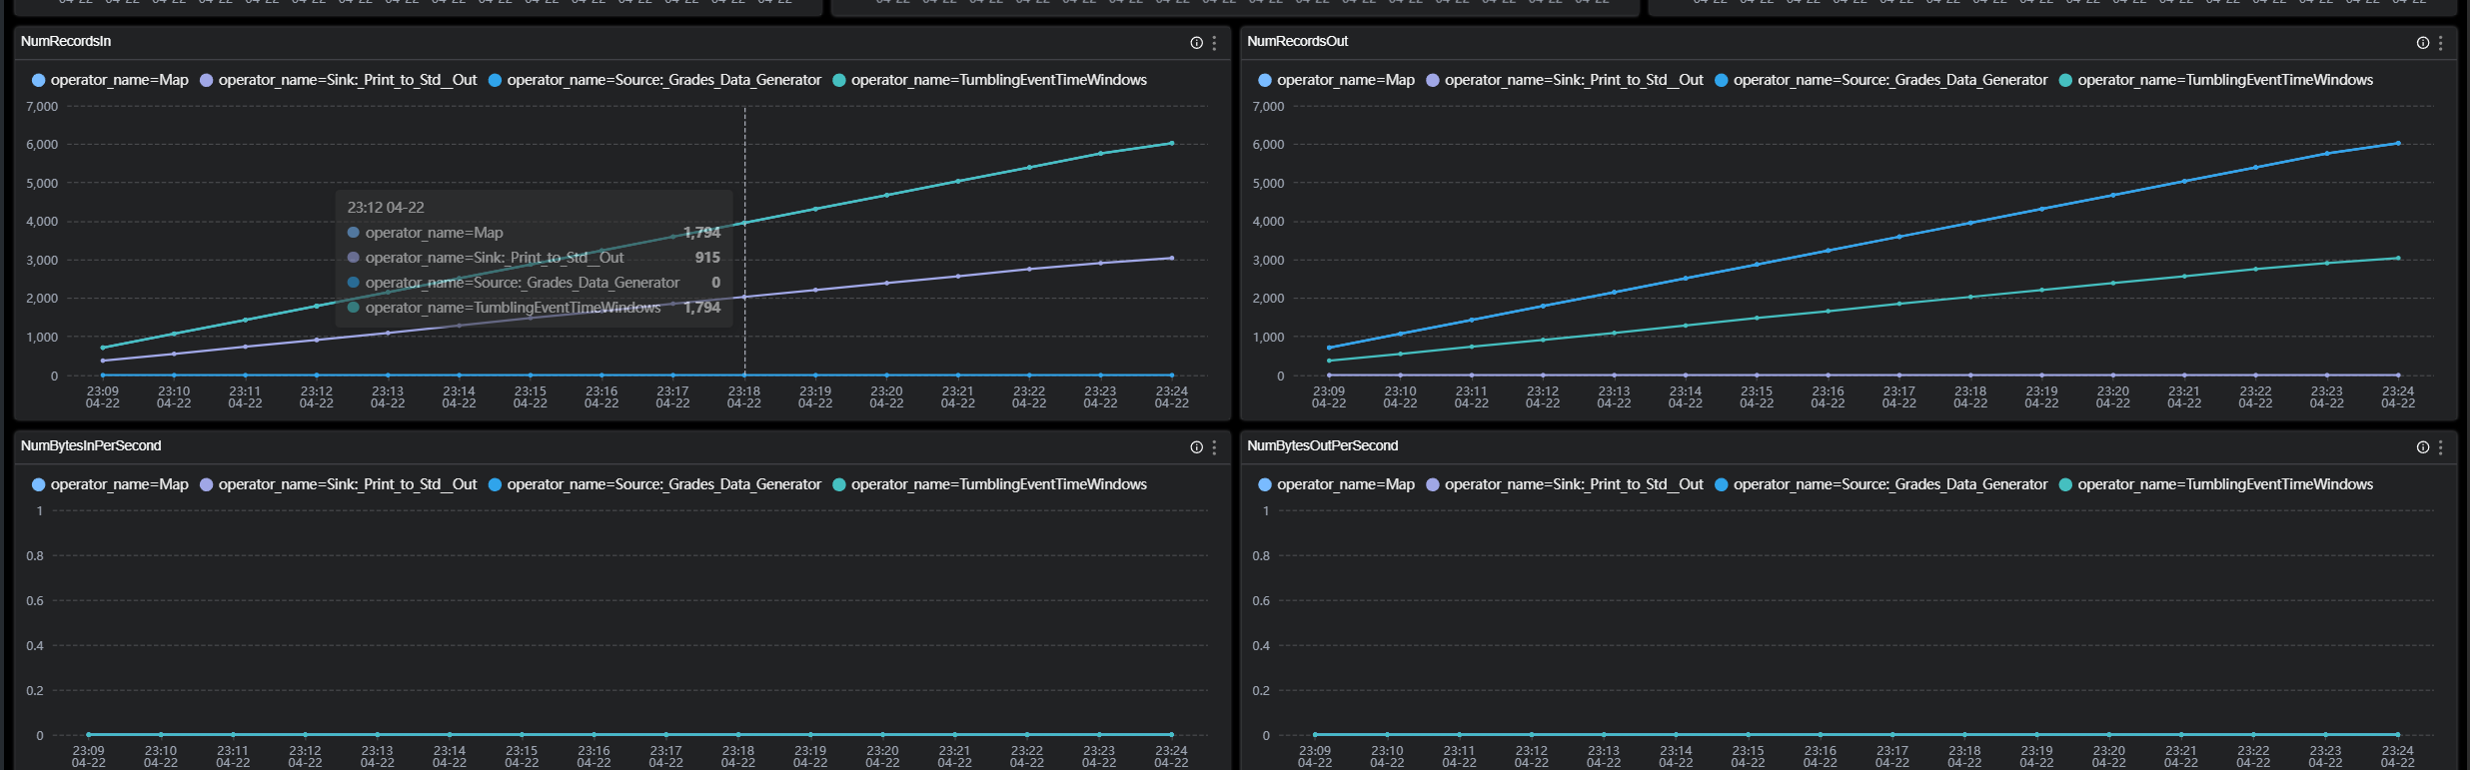Open the NumBytesInPerSecond kebab menu

point(1214,447)
